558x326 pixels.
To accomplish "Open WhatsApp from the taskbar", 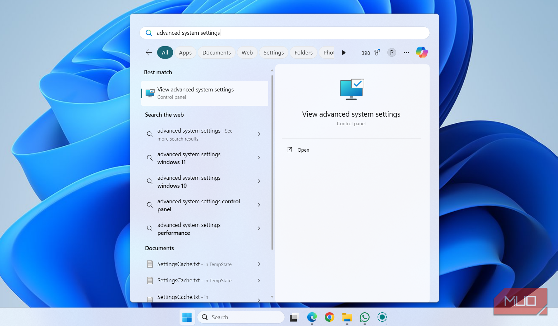I will pyautogui.click(x=364, y=317).
